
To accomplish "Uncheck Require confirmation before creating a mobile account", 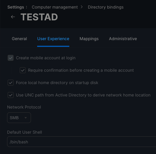I will click(23, 70).
